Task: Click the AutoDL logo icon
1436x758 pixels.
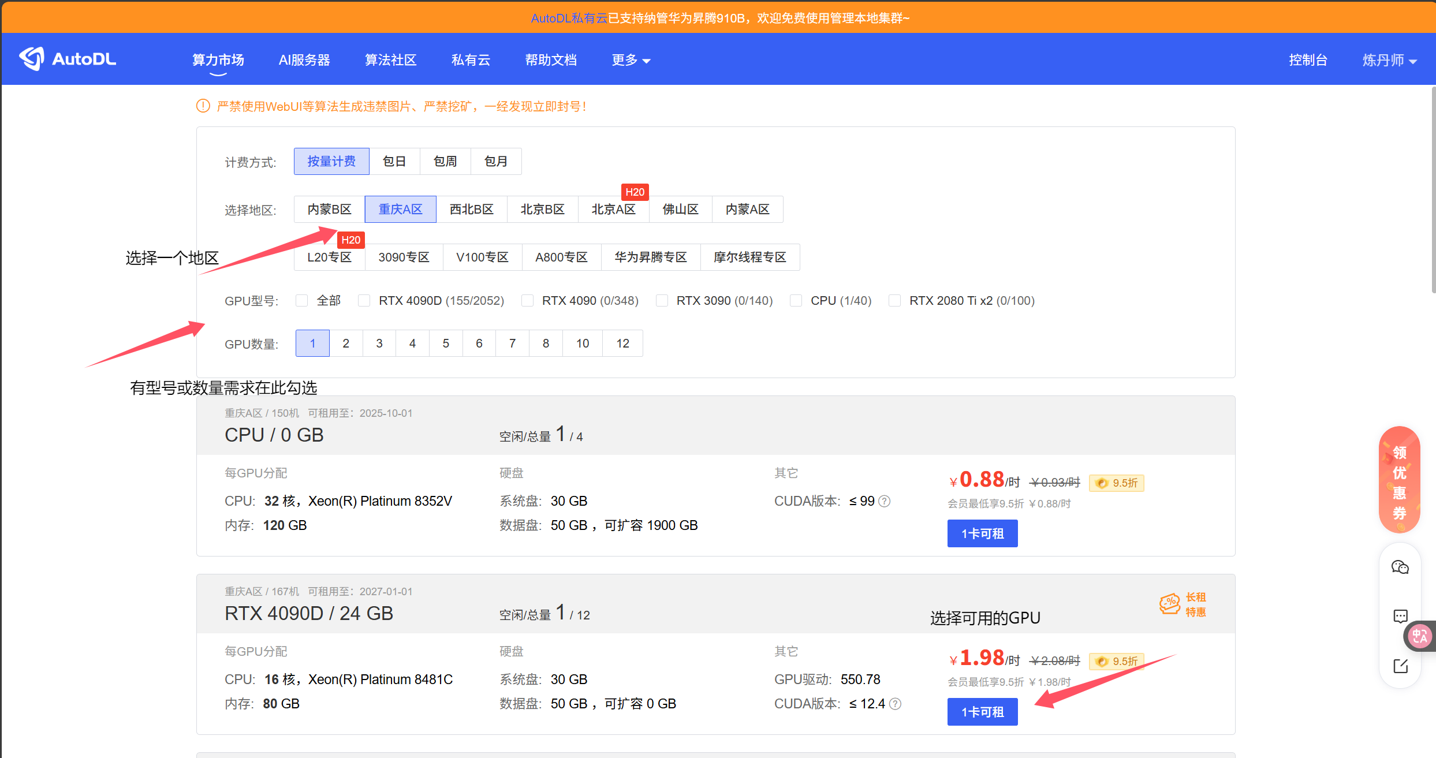Action: tap(32, 59)
